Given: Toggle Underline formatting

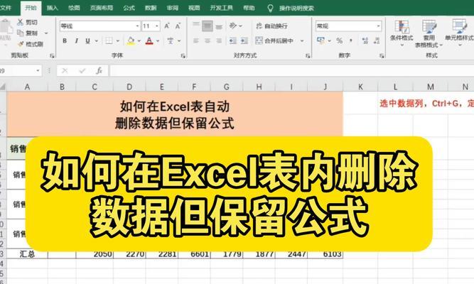Looking at the screenshot, I should click(87, 40).
